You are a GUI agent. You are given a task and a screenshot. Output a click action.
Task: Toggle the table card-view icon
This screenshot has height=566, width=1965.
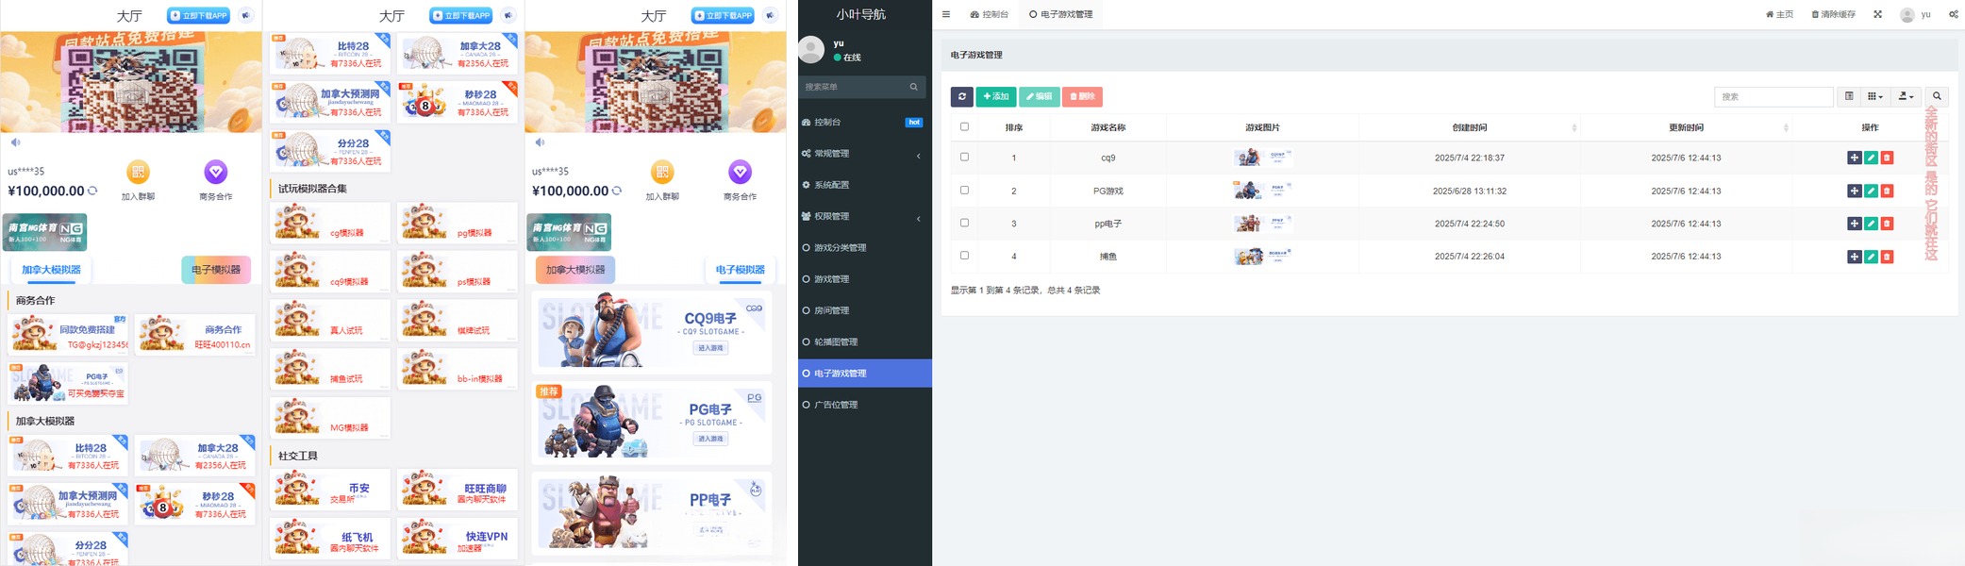coord(1849,96)
